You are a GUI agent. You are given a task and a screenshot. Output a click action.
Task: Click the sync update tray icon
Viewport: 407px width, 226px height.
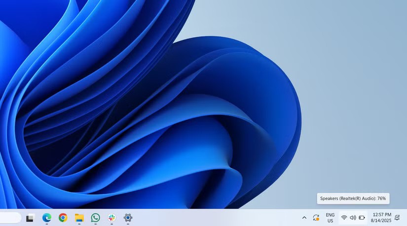tap(316, 218)
